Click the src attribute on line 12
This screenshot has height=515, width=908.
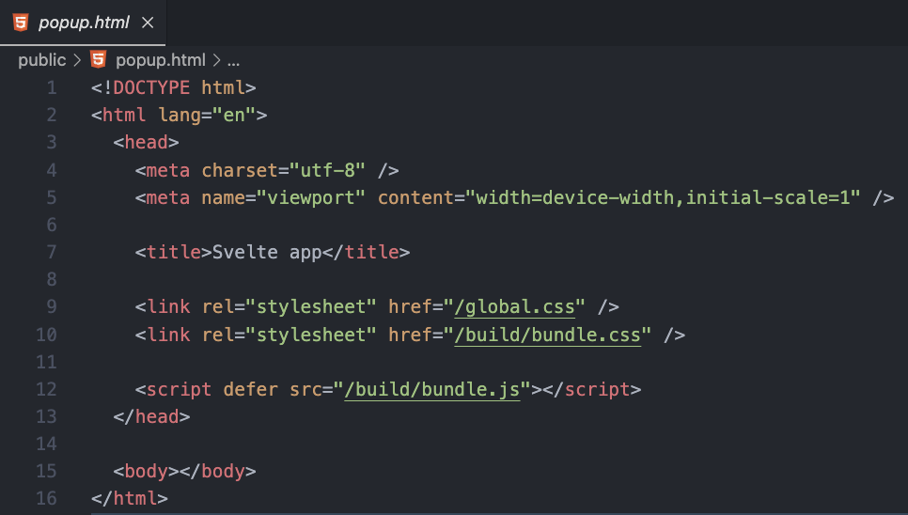click(305, 389)
